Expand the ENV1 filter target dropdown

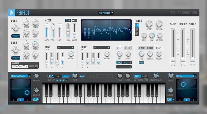click(65, 47)
